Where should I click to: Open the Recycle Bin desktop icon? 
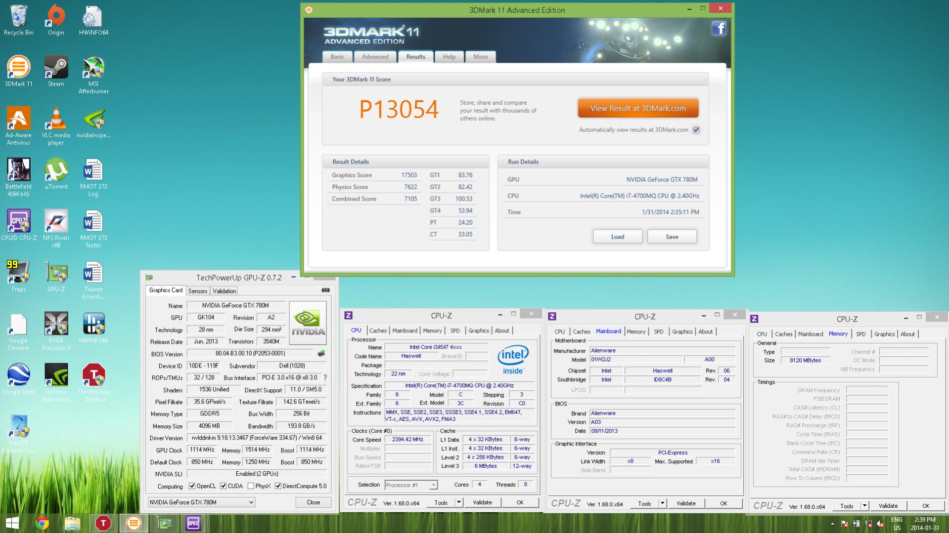[19, 20]
